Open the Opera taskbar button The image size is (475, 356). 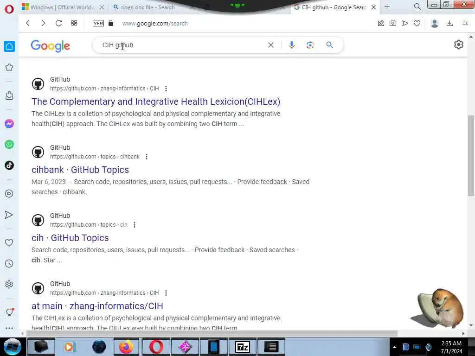156,347
